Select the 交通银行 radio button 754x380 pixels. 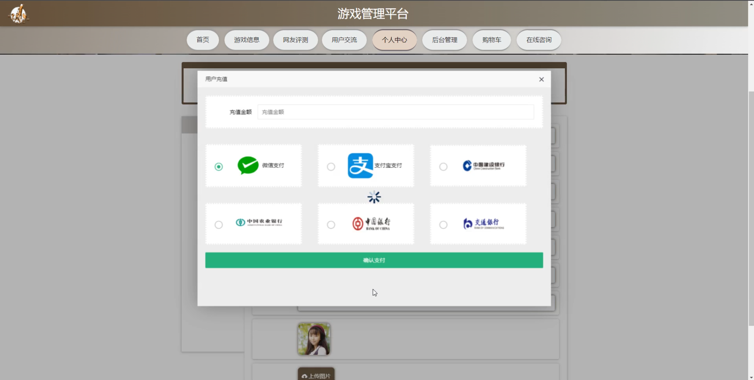(443, 224)
